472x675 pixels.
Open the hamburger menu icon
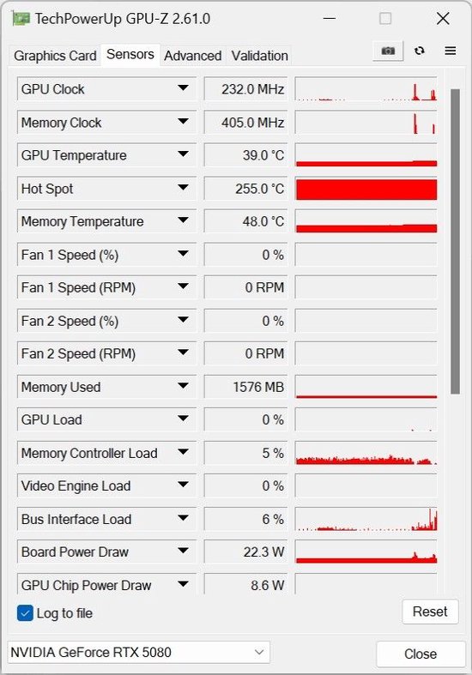pos(450,51)
